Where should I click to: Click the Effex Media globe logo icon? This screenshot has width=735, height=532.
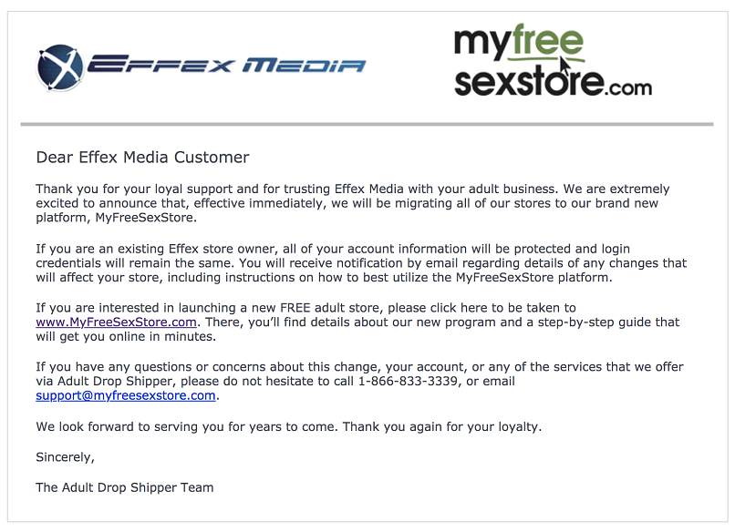point(60,67)
